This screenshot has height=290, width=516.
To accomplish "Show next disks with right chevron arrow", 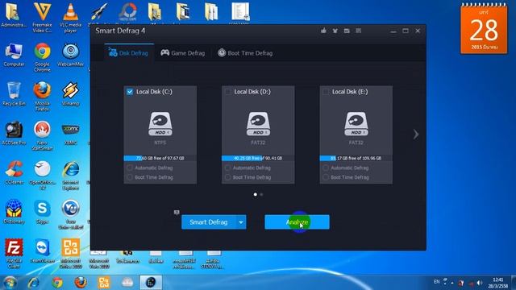I will point(416,135).
